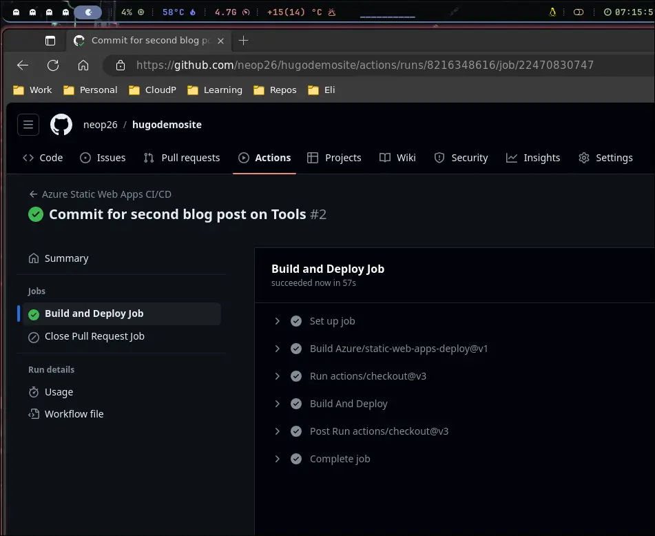Click the Set up job status checkmark
Image resolution: width=655 pixels, height=536 pixels.
point(296,321)
